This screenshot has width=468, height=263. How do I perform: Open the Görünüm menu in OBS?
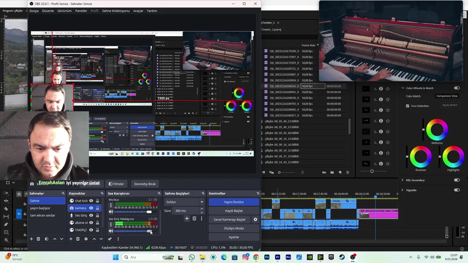click(64, 11)
